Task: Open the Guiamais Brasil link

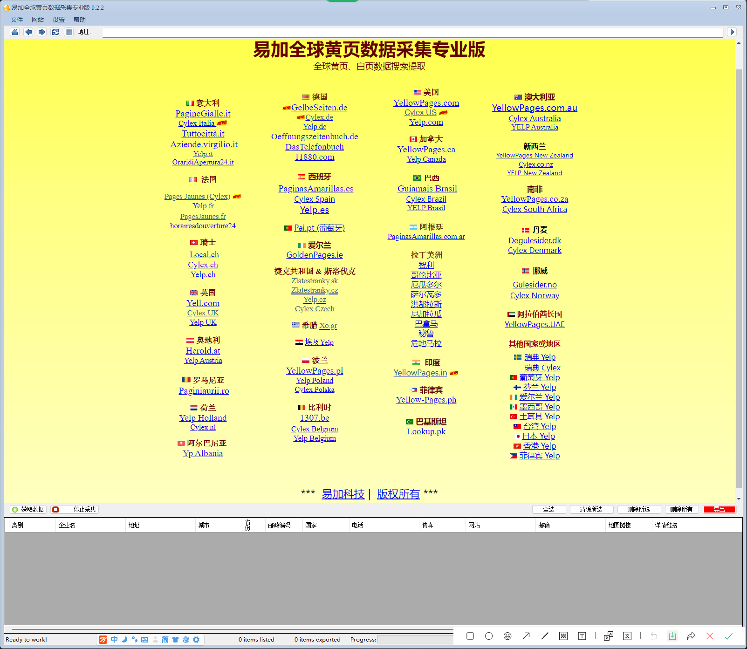Action: (x=427, y=188)
